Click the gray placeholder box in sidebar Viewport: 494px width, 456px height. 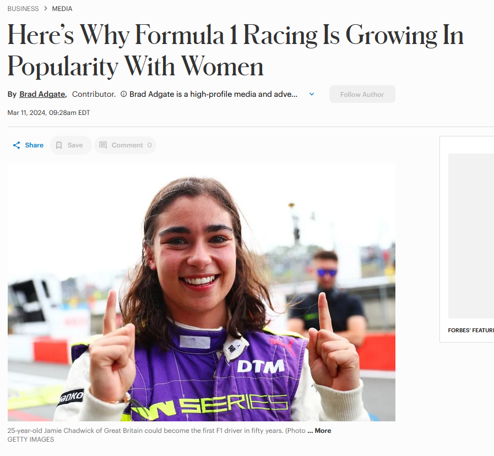[x=471, y=235]
